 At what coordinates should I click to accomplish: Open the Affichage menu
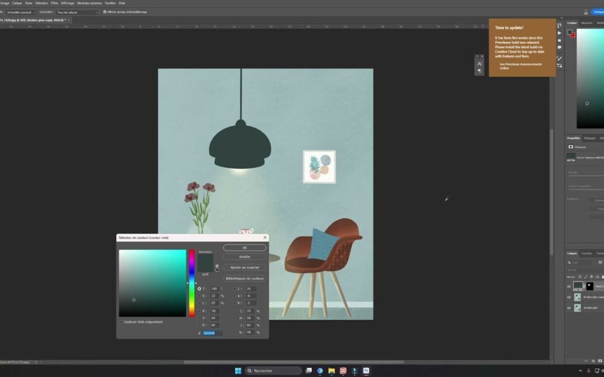[68, 3]
